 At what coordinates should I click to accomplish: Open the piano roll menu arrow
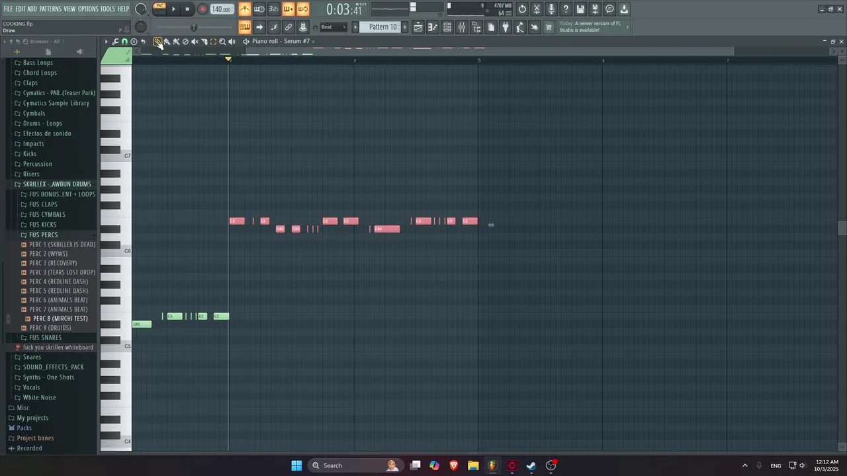pos(106,41)
